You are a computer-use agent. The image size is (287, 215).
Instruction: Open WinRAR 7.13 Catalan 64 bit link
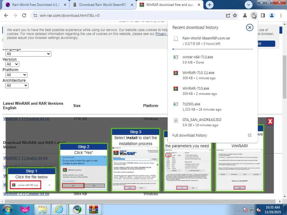click(x=26, y=194)
